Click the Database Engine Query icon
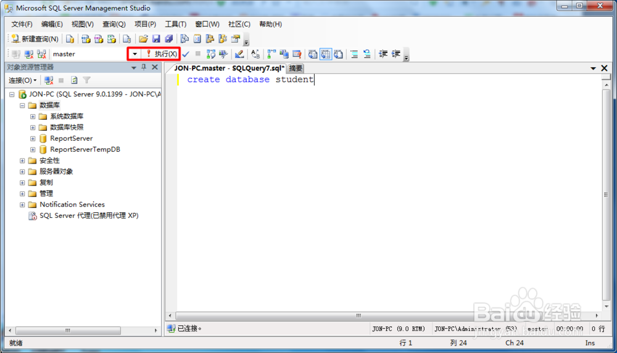The width and height of the screenshot is (617, 353). click(70, 38)
